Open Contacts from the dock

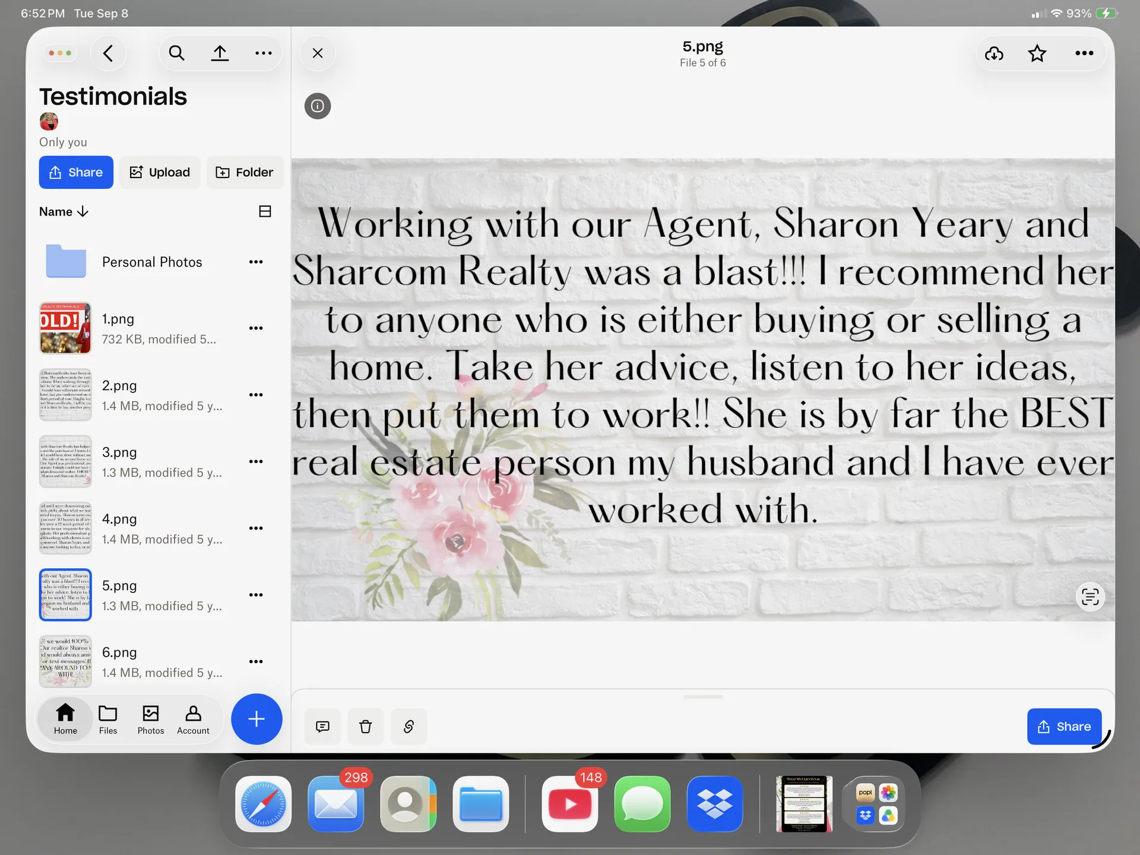pyautogui.click(x=408, y=804)
